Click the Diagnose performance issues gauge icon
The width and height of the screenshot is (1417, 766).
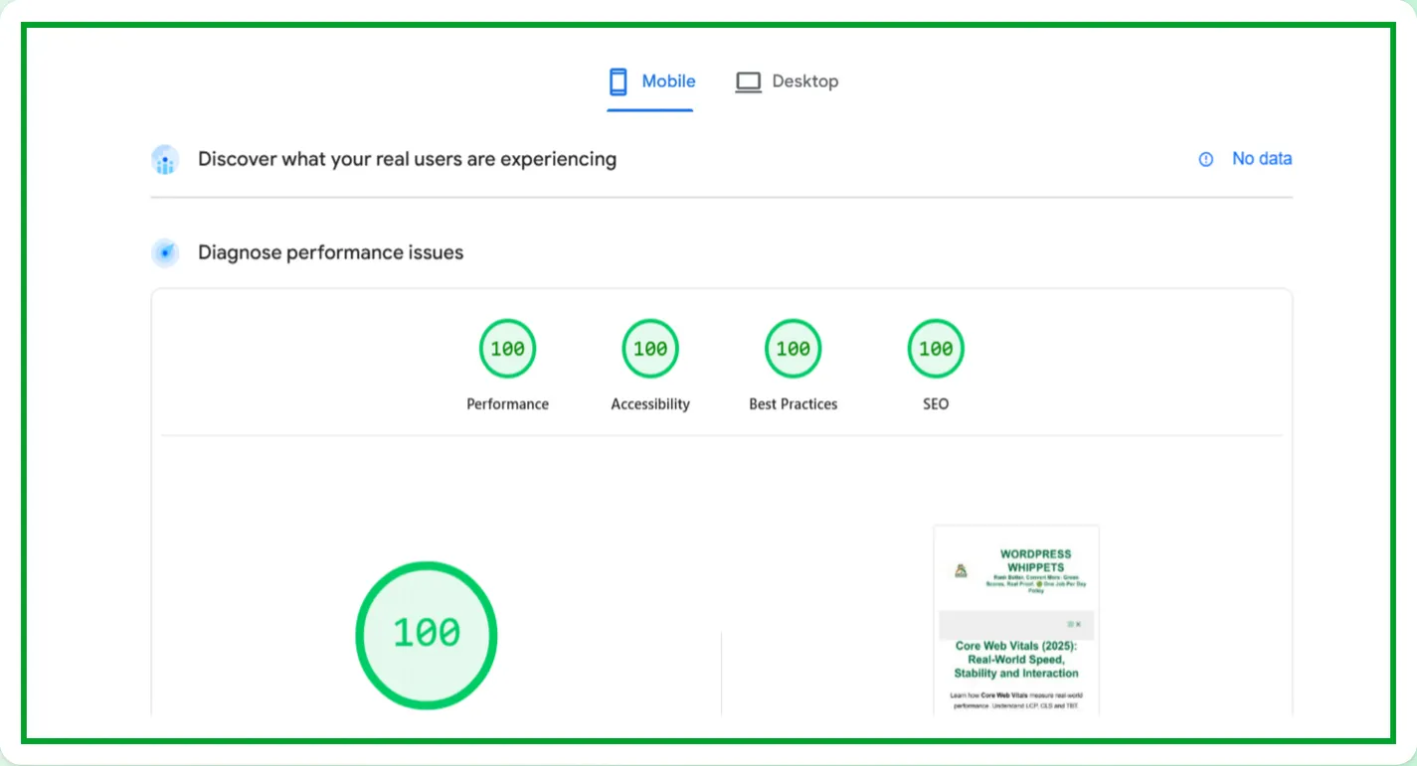click(165, 253)
